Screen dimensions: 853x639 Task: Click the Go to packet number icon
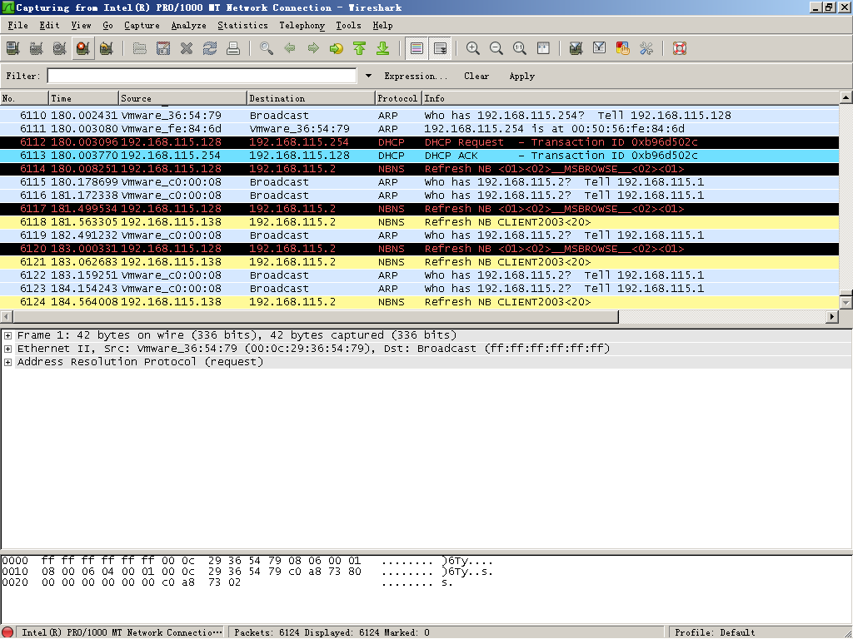click(x=337, y=48)
